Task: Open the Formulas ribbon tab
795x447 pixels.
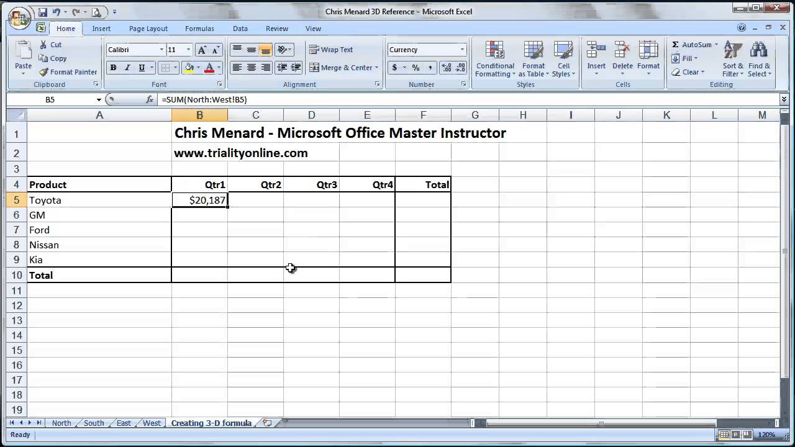Action: coord(199,29)
